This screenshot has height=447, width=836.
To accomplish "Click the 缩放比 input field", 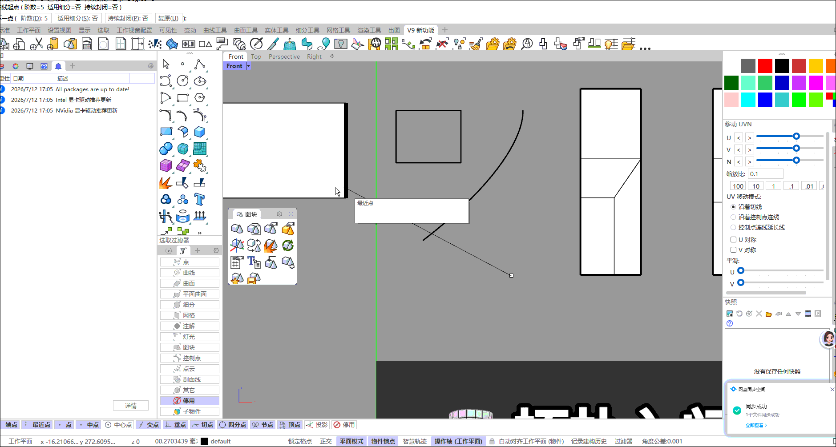I will pyautogui.click(x=765, y=174).
